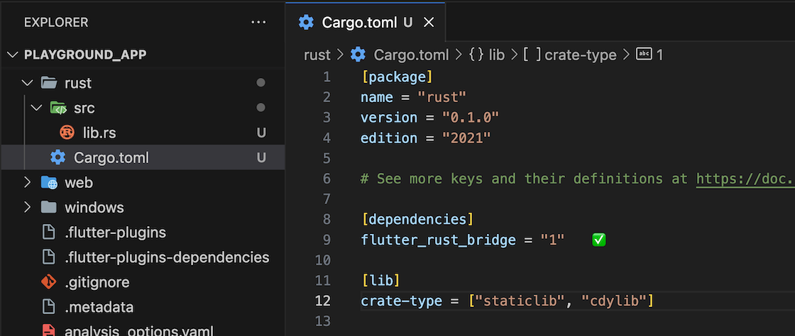Expand the windows folder
The image size is (795, 336).
coord(27,208)
